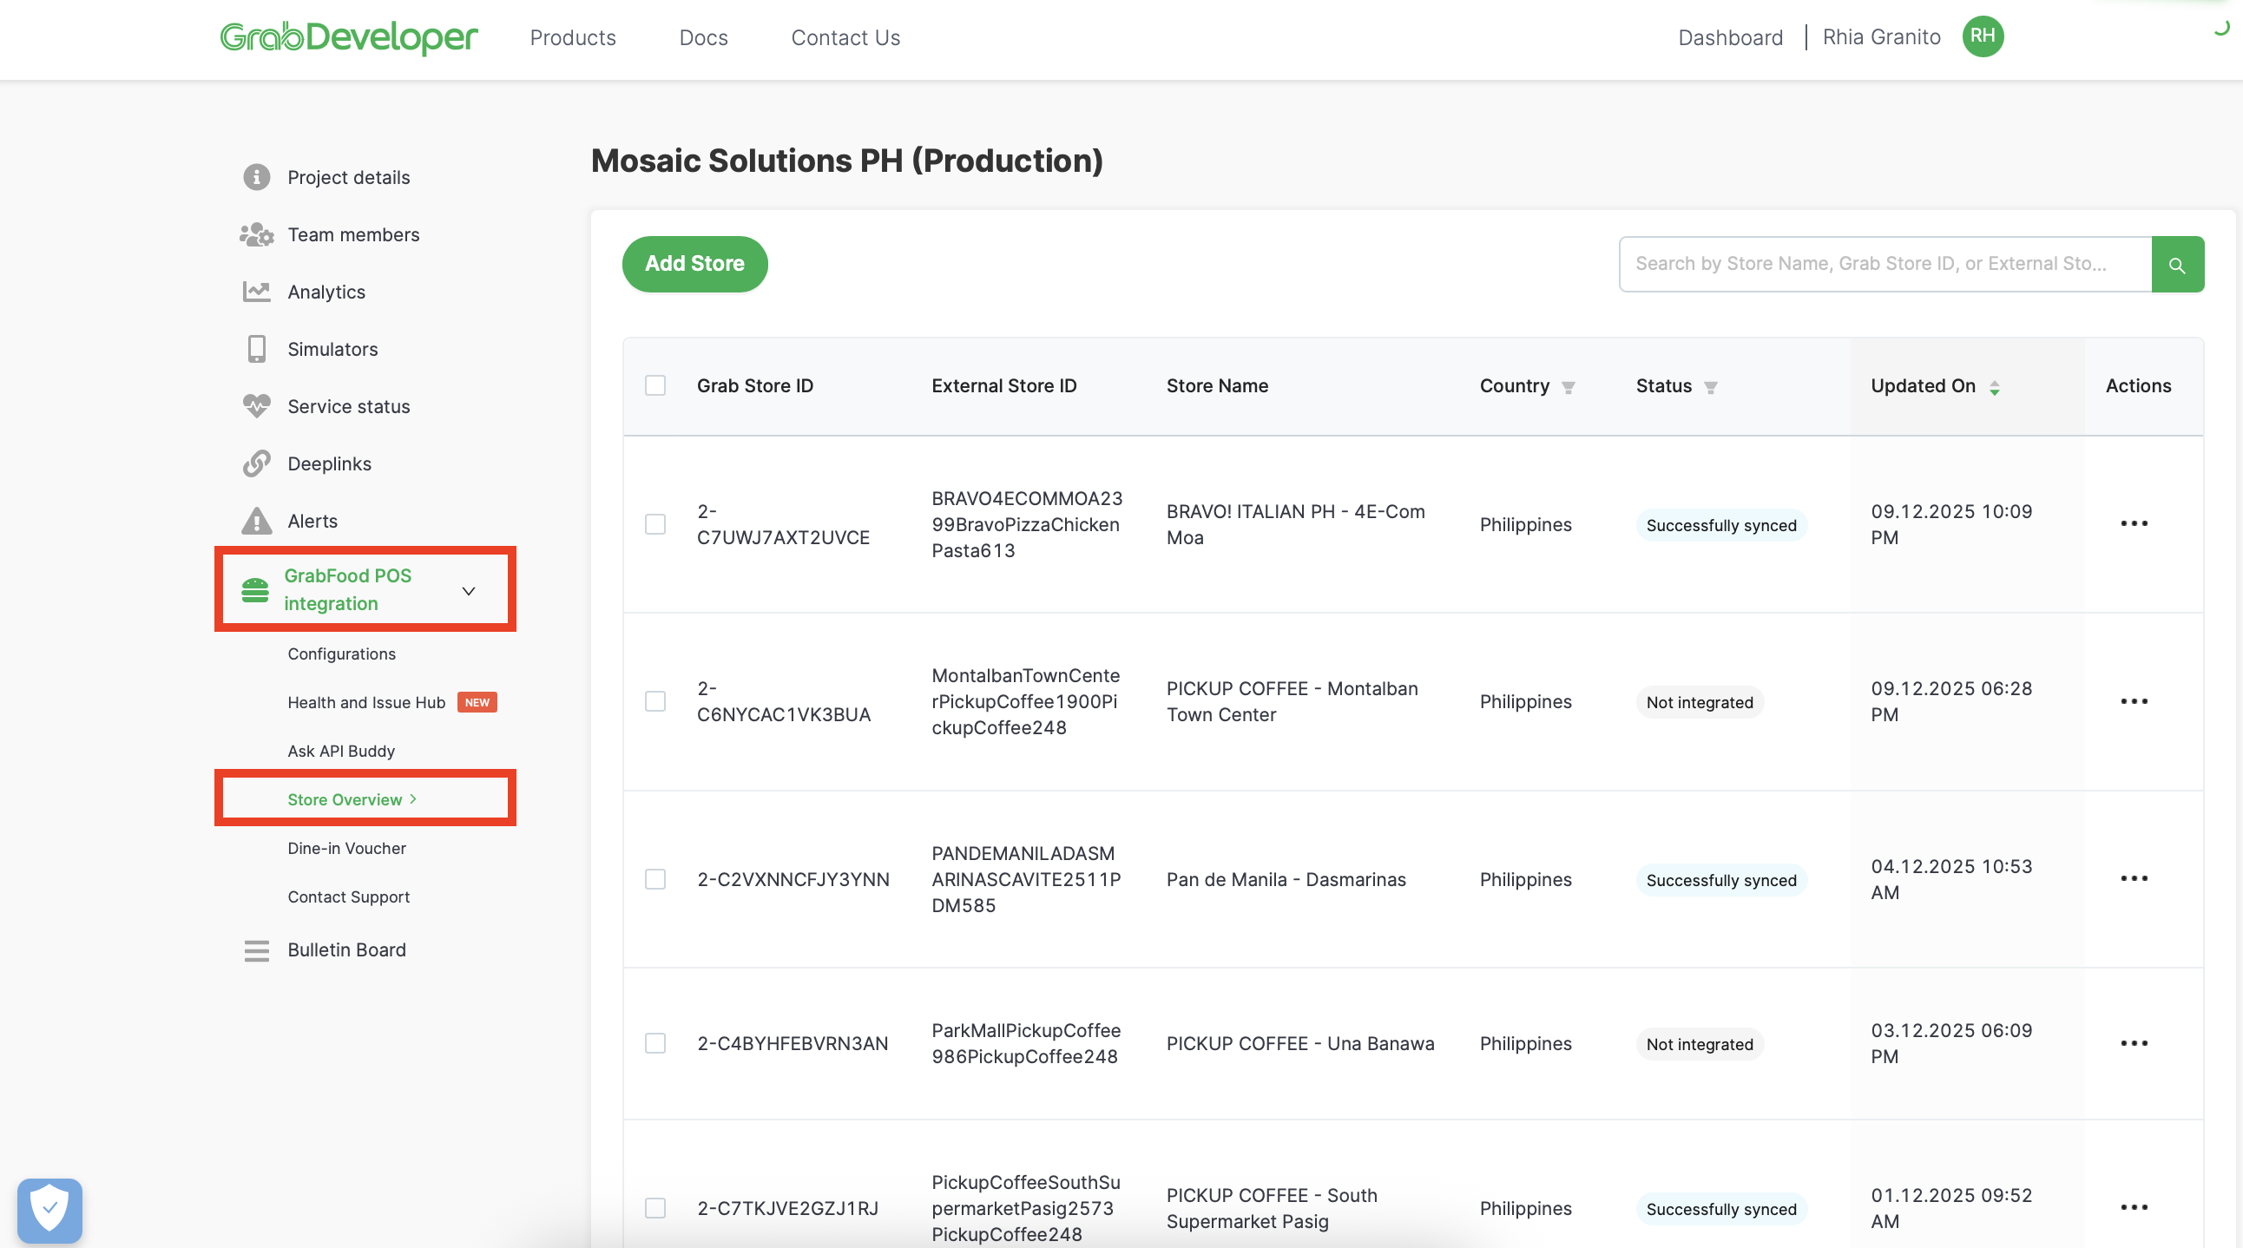The height and width of the screenshot is (1248, 2243).
Task: Open the Health and Issue Hub link
Action: 365,702
